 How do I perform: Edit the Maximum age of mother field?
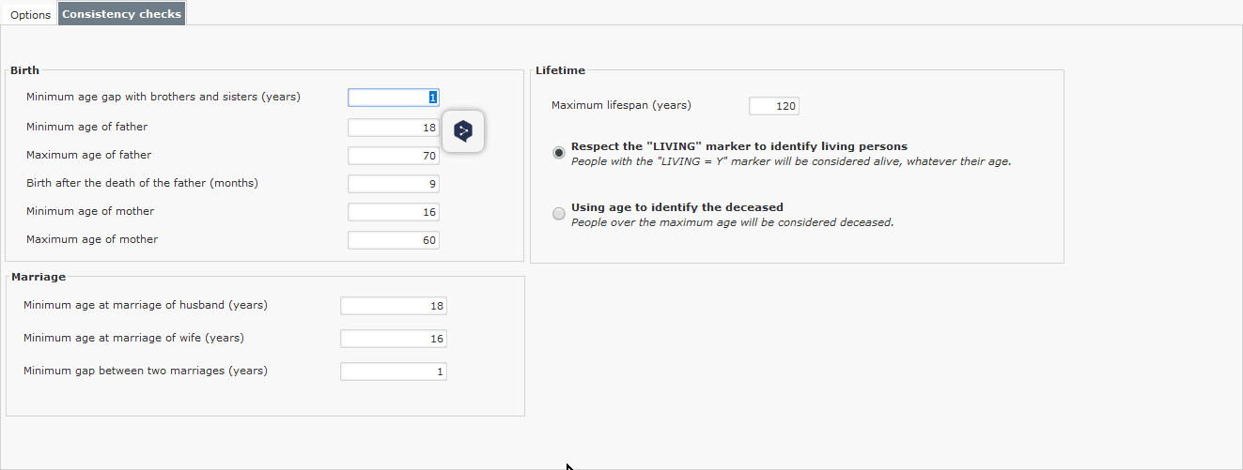coord(394,240)
